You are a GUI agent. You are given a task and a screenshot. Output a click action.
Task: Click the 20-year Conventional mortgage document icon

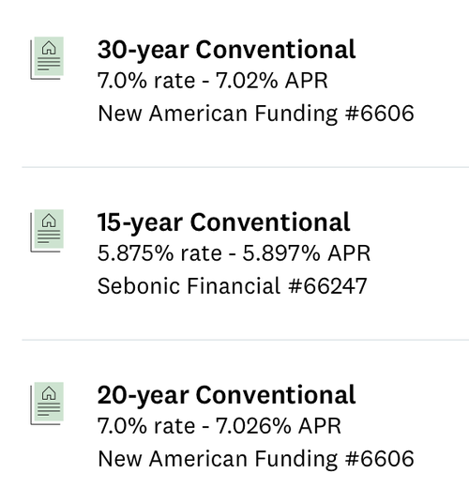pyautogui.click(x=47, y=404)
